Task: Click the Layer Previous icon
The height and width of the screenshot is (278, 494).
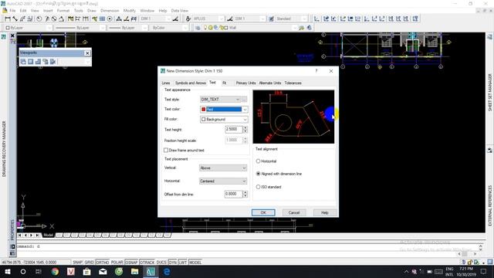Action: 302,28
